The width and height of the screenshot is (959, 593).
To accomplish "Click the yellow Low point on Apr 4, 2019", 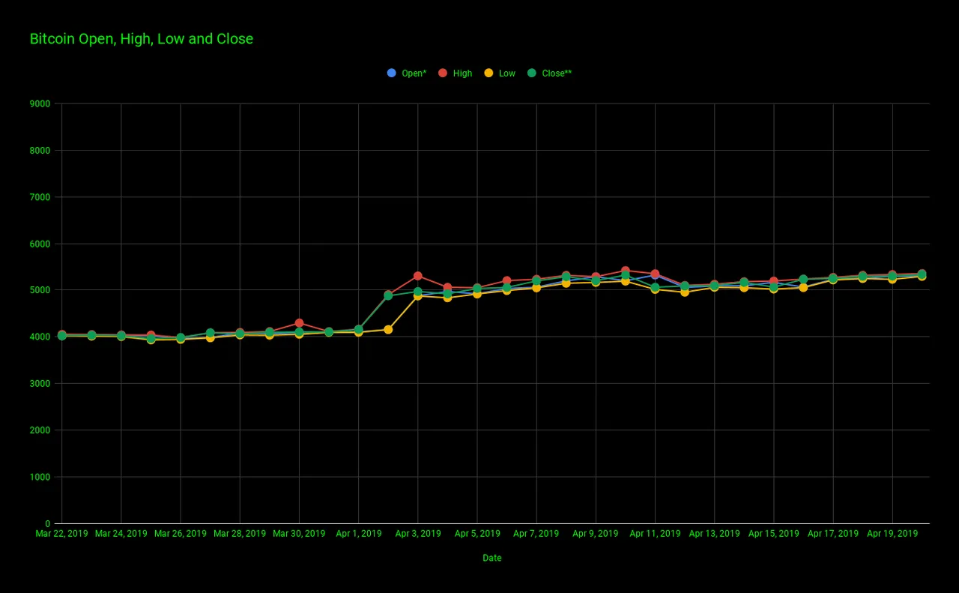I will (x=447, y=298).
